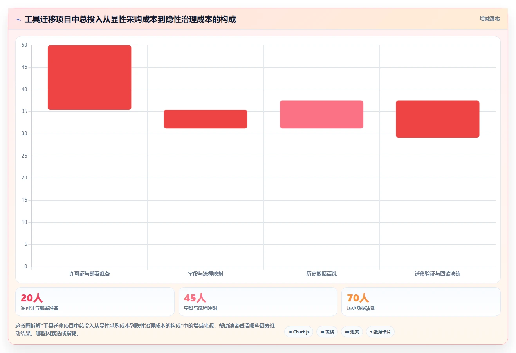
Task: Click y-axis value 40
Action: [25, 90]
